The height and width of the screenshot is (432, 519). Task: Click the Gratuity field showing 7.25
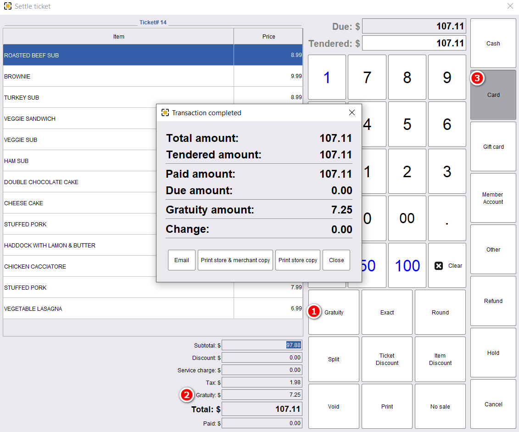click(x=262, y=395)
